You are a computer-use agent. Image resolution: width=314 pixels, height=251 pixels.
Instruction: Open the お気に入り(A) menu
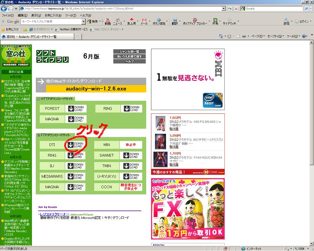tap(53, 15)
